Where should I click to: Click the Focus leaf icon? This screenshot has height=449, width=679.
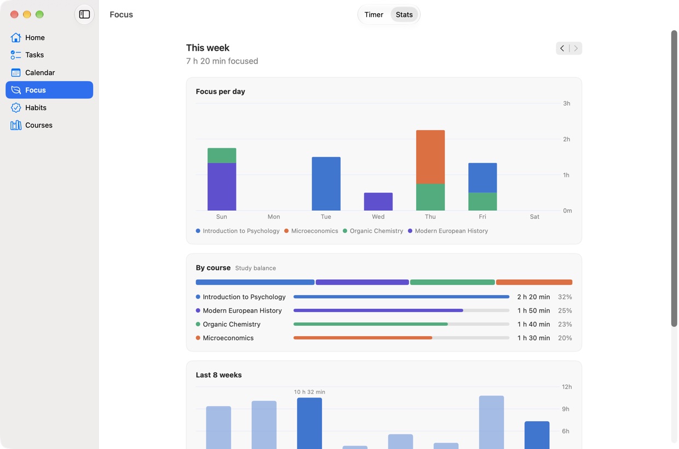pos(16,90)
